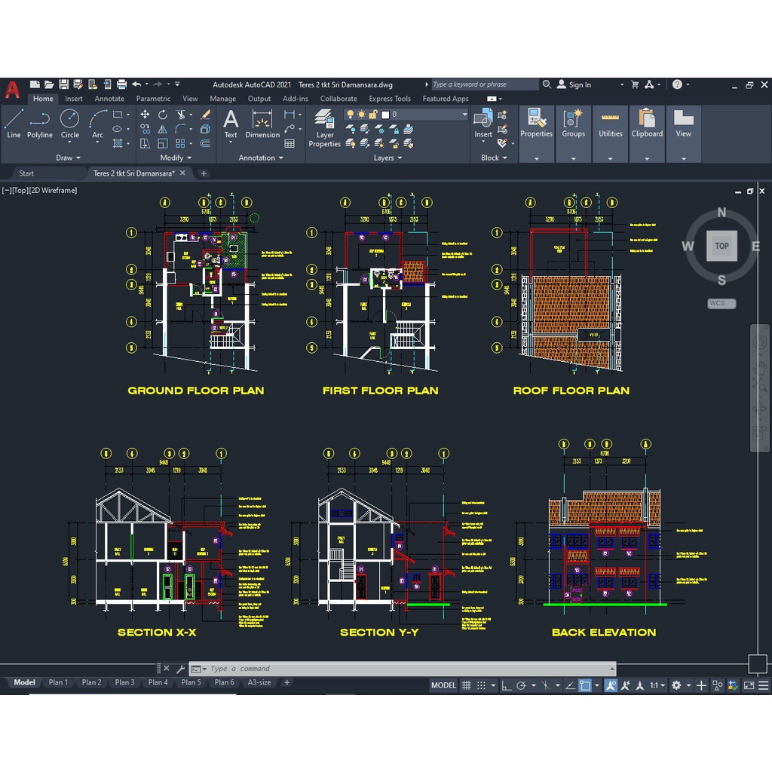Select the Line drawing tool
772x772 pixels.
point(14,124)
